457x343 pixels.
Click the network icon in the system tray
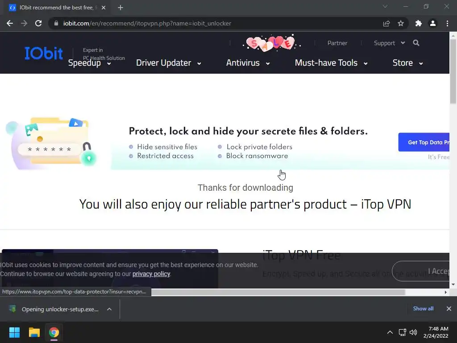[x=403, y=332]
